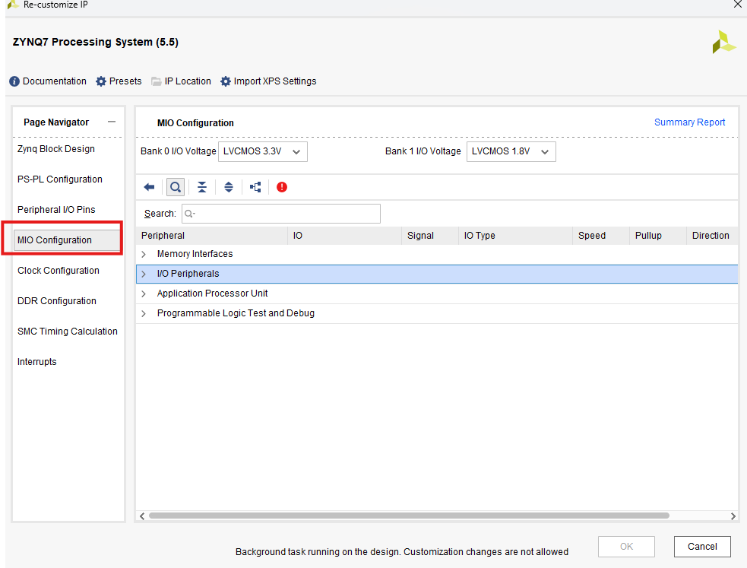Select the MIO Configuration page
Screen dimensions: 747x568
[x=67, y=240]
